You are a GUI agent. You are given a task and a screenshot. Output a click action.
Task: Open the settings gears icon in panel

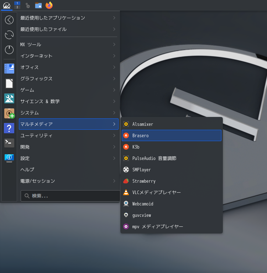28,6
